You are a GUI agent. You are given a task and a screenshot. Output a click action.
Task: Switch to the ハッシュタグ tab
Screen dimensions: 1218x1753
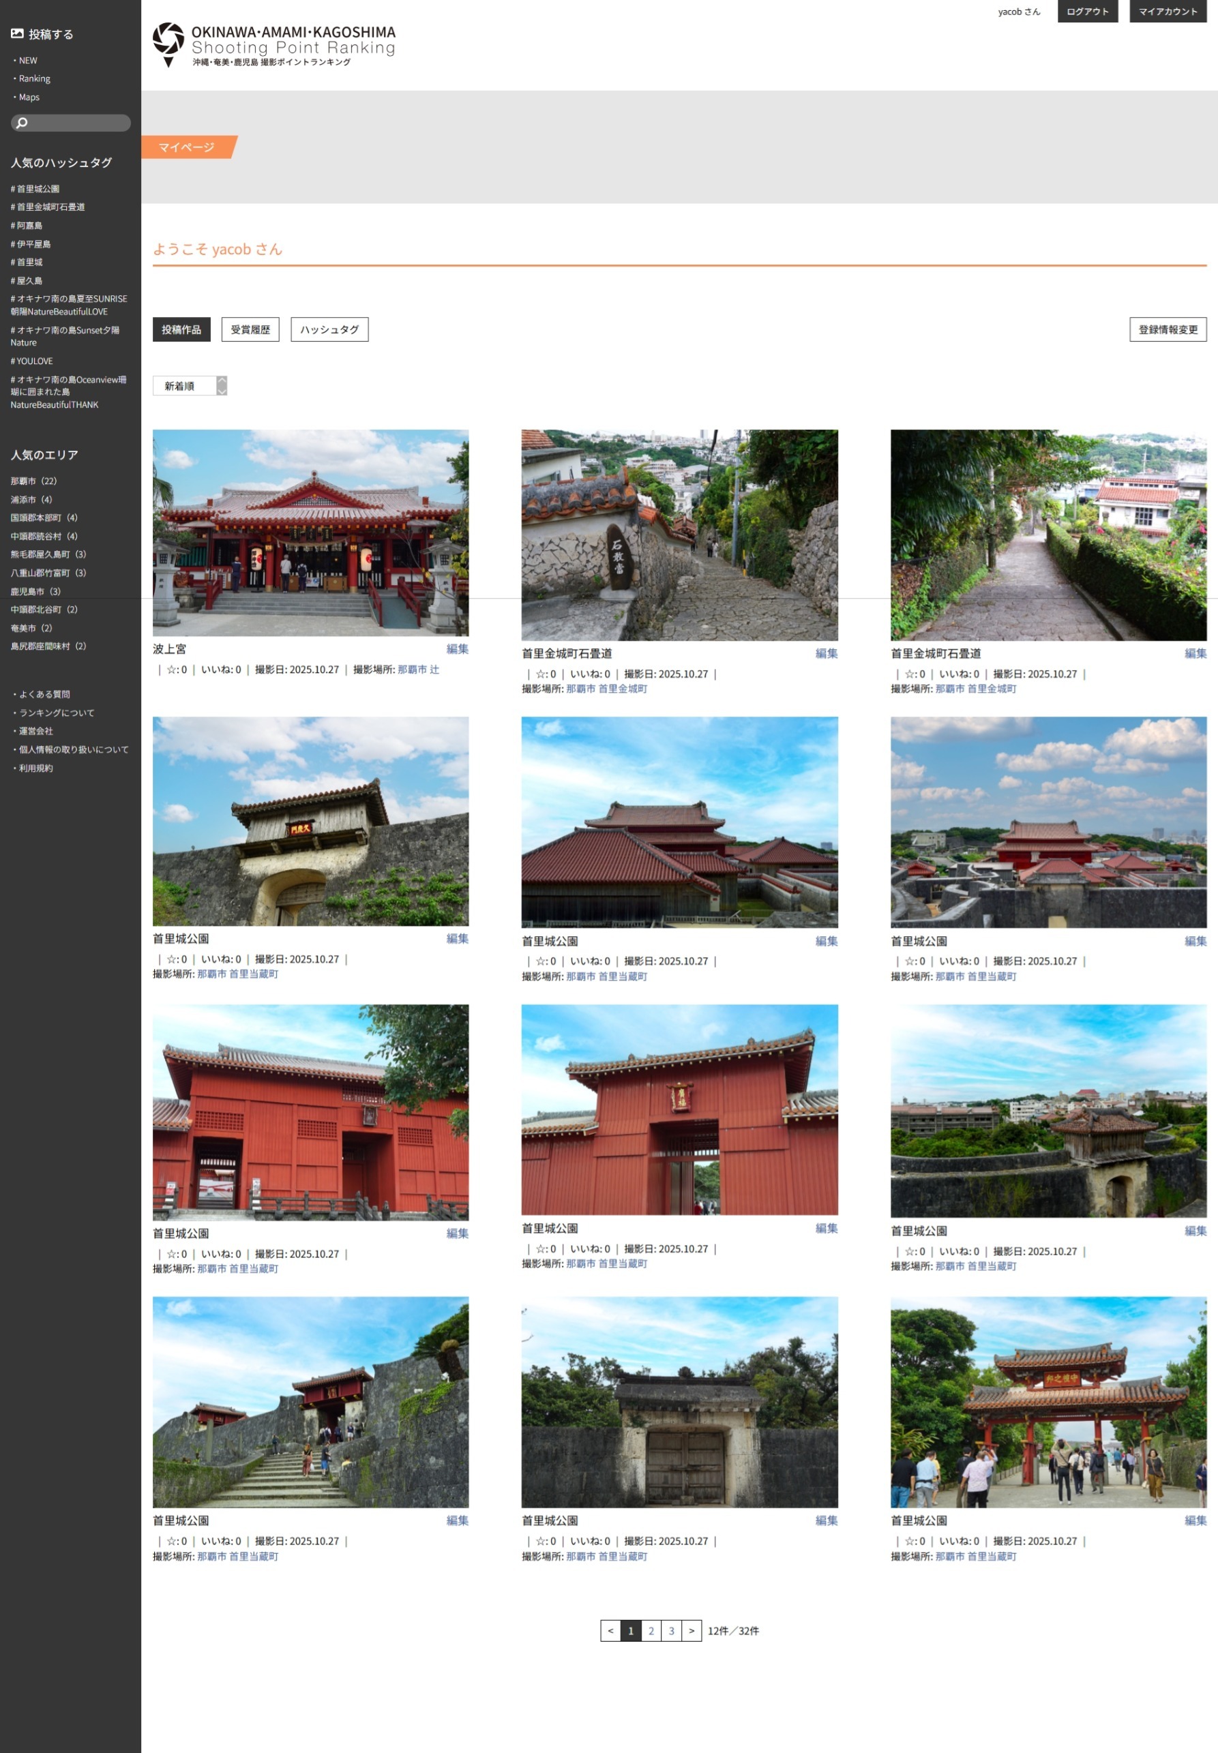pos(329,329)
